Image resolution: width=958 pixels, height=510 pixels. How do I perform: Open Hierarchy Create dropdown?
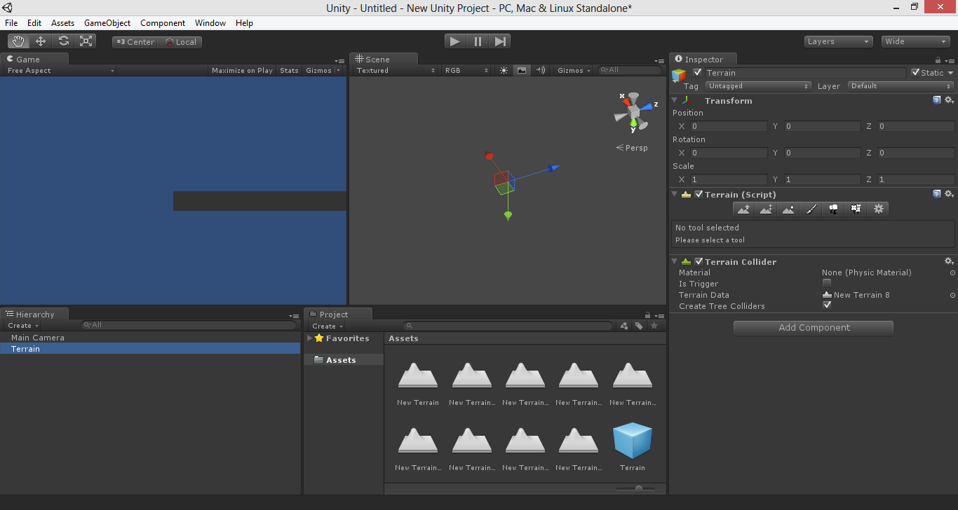pyautogui.click(x=23, y=326)
